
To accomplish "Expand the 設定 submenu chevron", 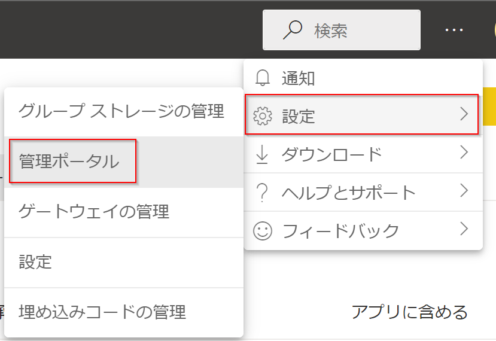I will tap(464, 114).
